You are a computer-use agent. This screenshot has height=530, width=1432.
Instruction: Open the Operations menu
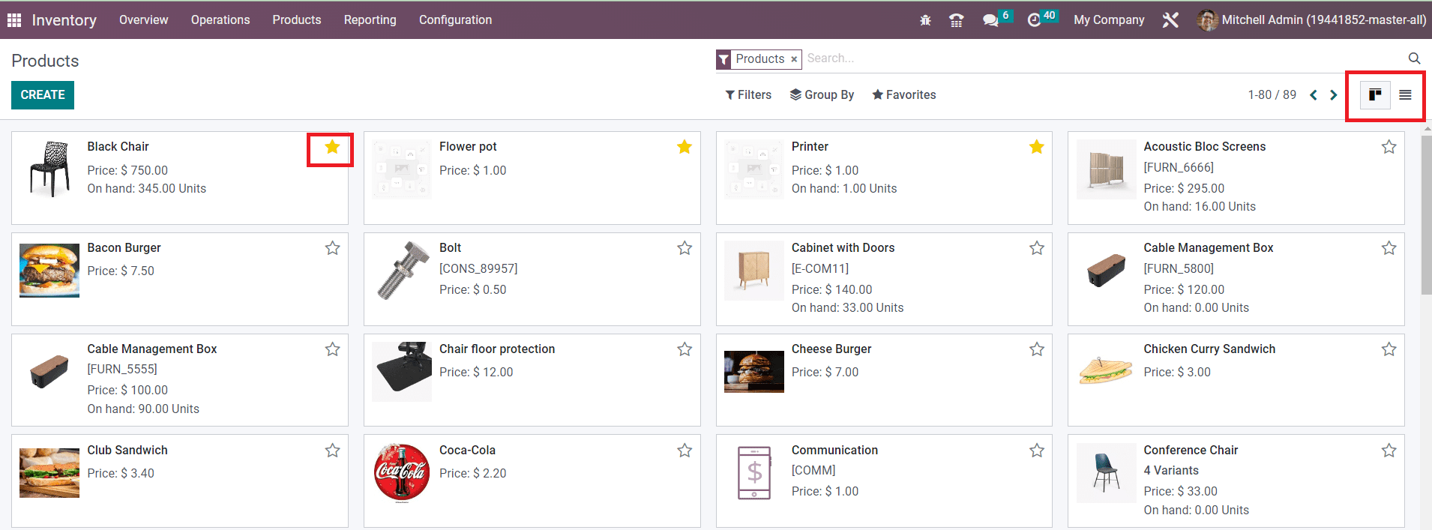pyautogui.click(x=220, y=20)
